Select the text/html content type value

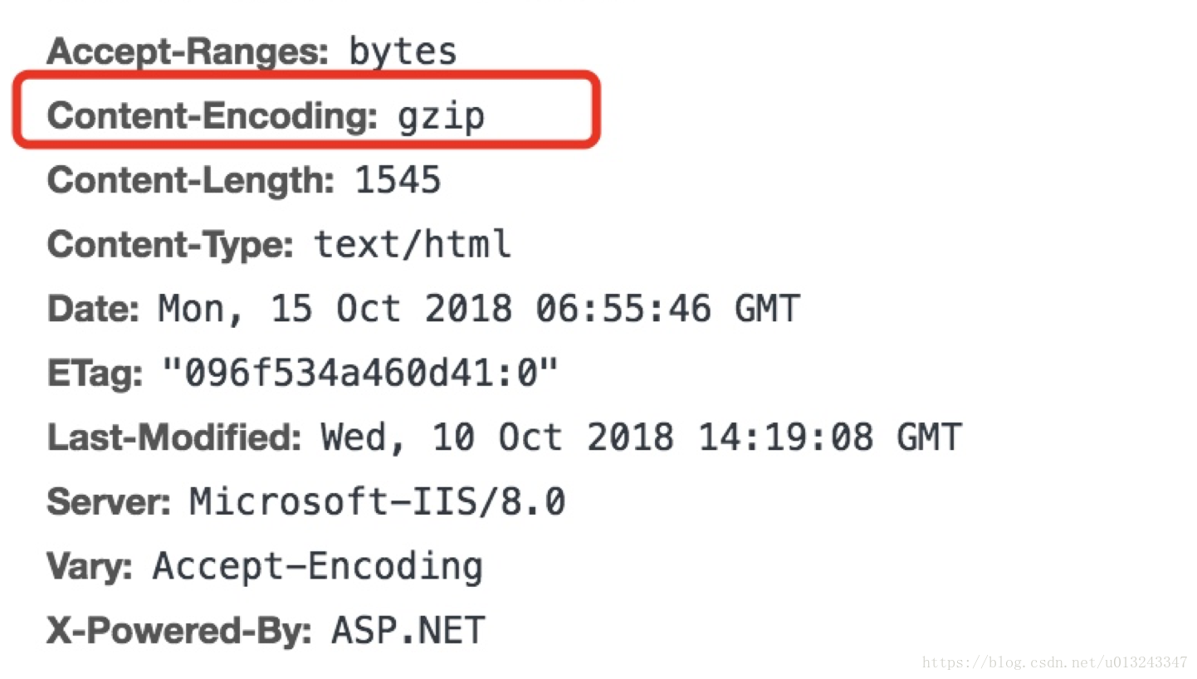(x=413, y=245)
